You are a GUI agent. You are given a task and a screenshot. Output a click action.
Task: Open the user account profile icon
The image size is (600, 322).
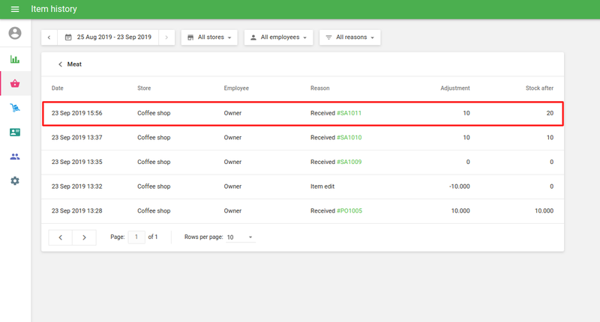15,34
